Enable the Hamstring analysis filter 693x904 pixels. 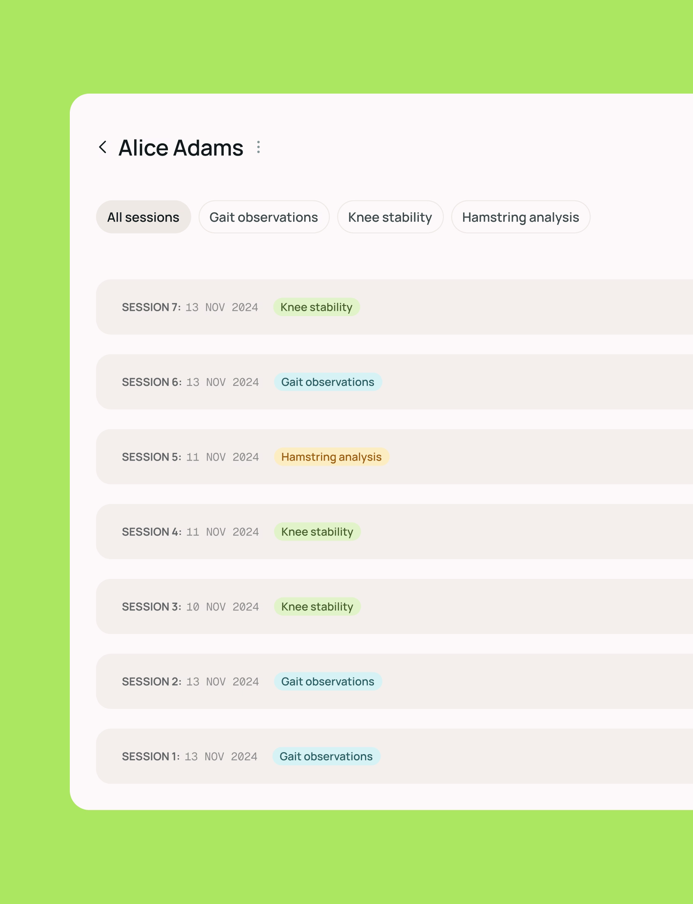(x=521, y=217)
